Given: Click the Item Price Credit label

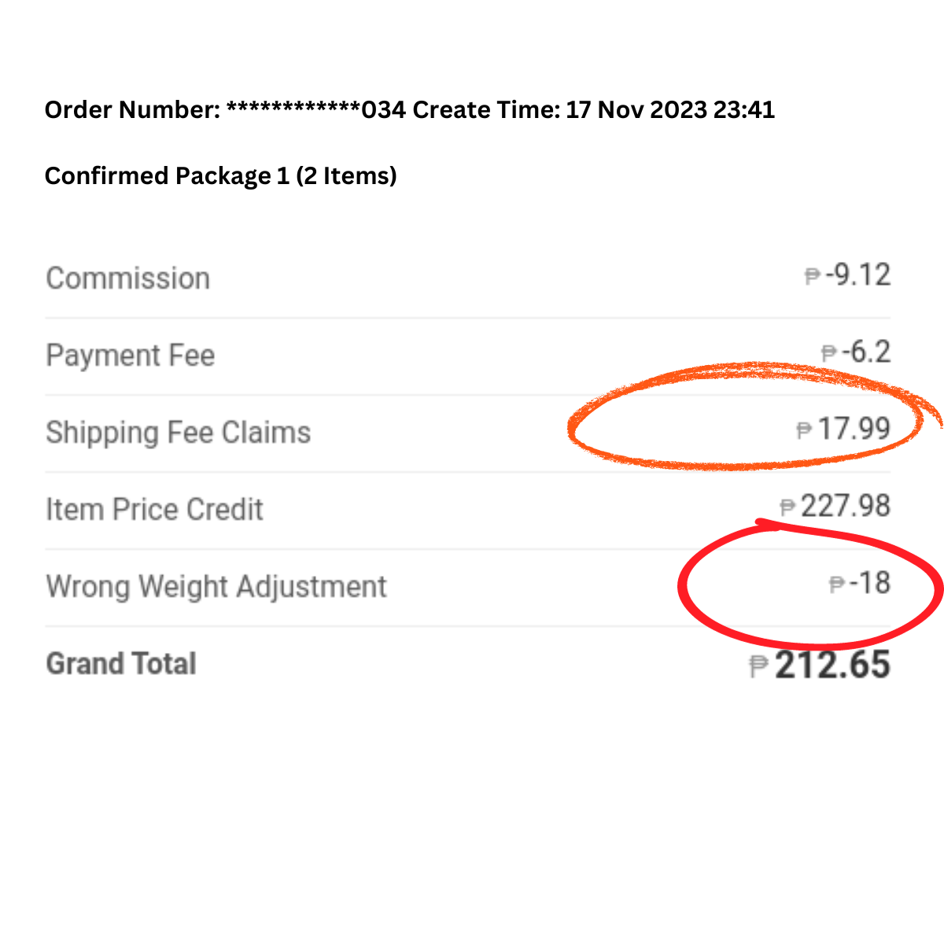Looking at the screenshot, I should 154,510.
